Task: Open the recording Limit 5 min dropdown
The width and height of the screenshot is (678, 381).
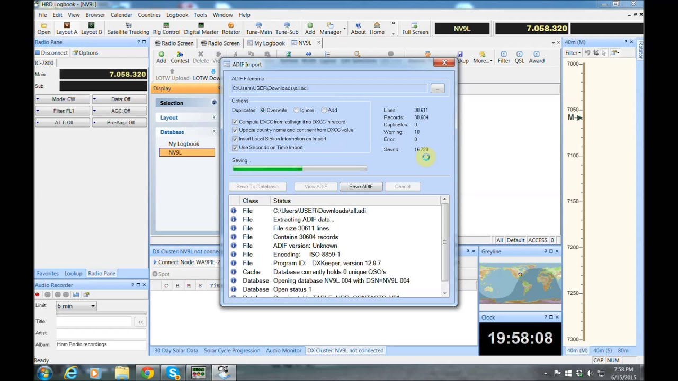Action: point(76,306)
